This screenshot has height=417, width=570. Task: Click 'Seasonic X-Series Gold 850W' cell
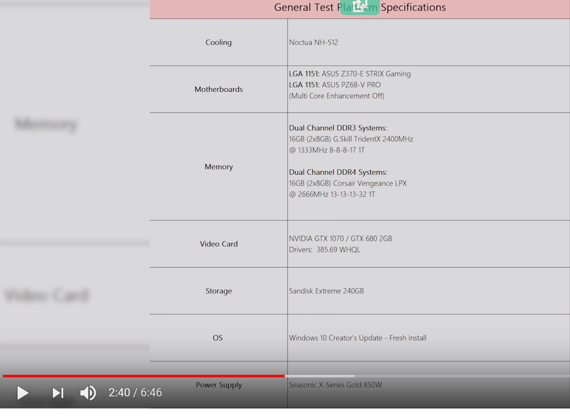[335, 385]
